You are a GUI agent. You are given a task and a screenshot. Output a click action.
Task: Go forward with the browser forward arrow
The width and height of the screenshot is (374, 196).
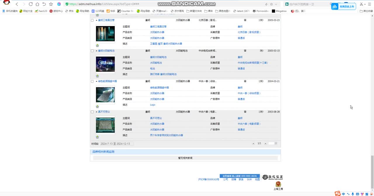tap(24, 4)
